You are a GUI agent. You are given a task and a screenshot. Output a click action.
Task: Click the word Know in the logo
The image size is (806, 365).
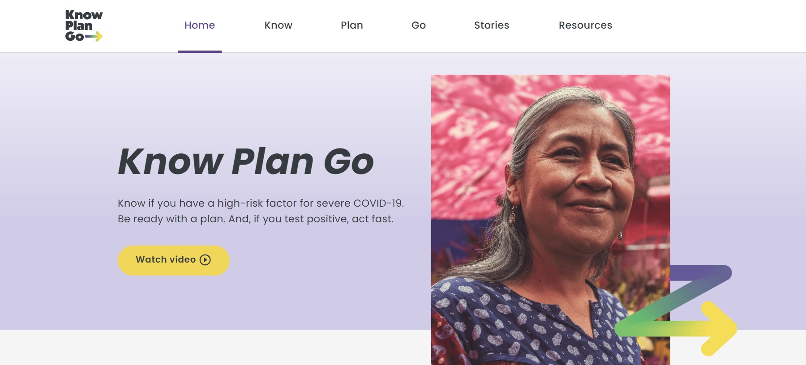(83, 15)
